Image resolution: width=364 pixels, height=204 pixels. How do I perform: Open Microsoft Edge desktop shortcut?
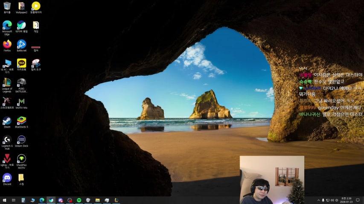point(7,25)
